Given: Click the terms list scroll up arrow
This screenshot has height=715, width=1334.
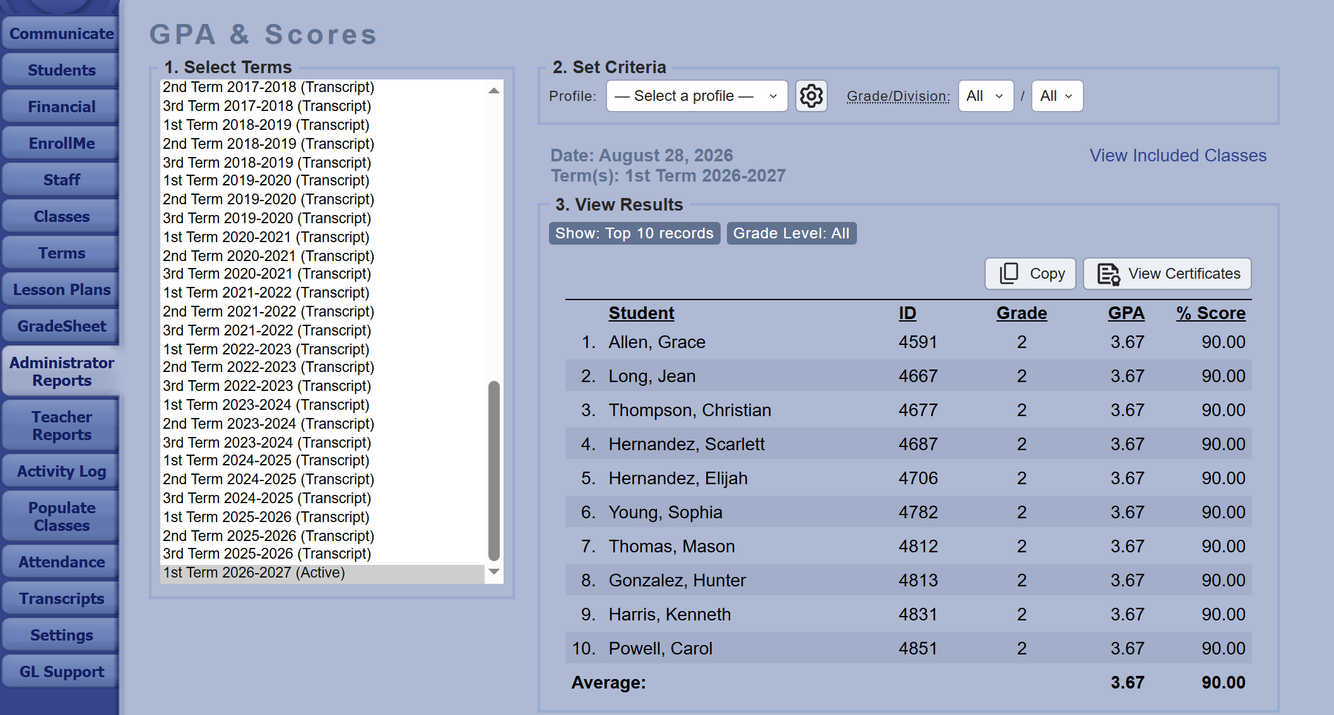Looking at the screenshot, I should coord(494,91).
